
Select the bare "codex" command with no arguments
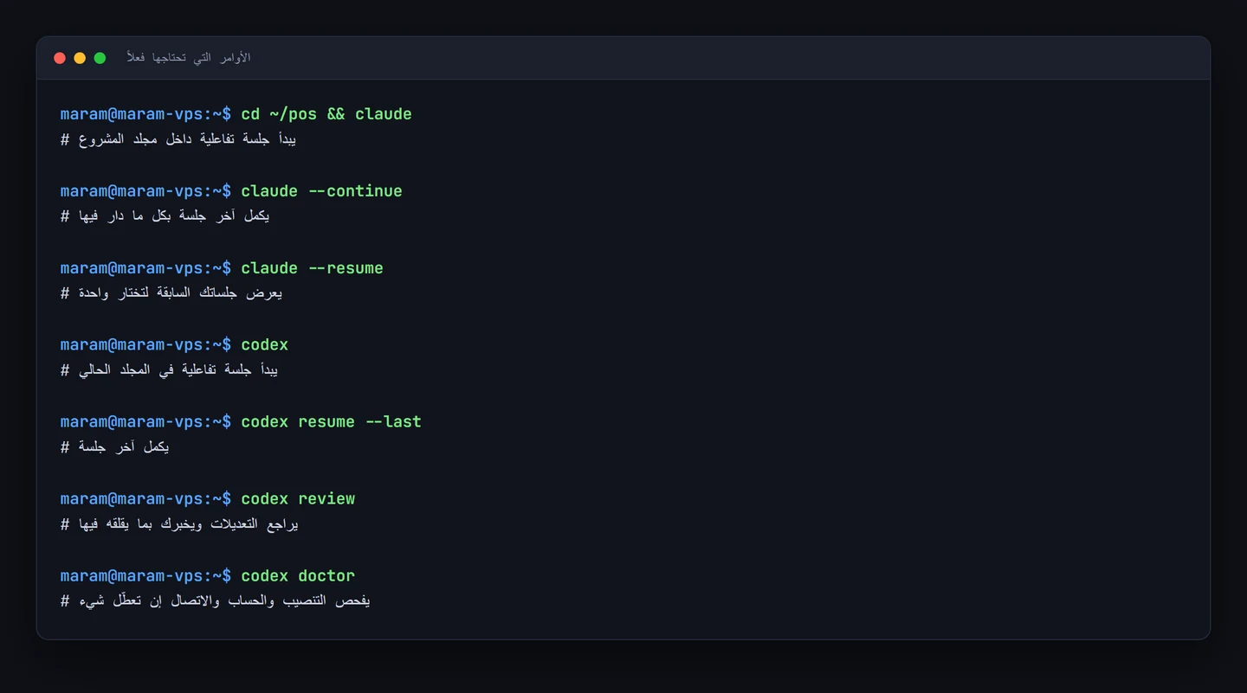click(x=264, y=345)
